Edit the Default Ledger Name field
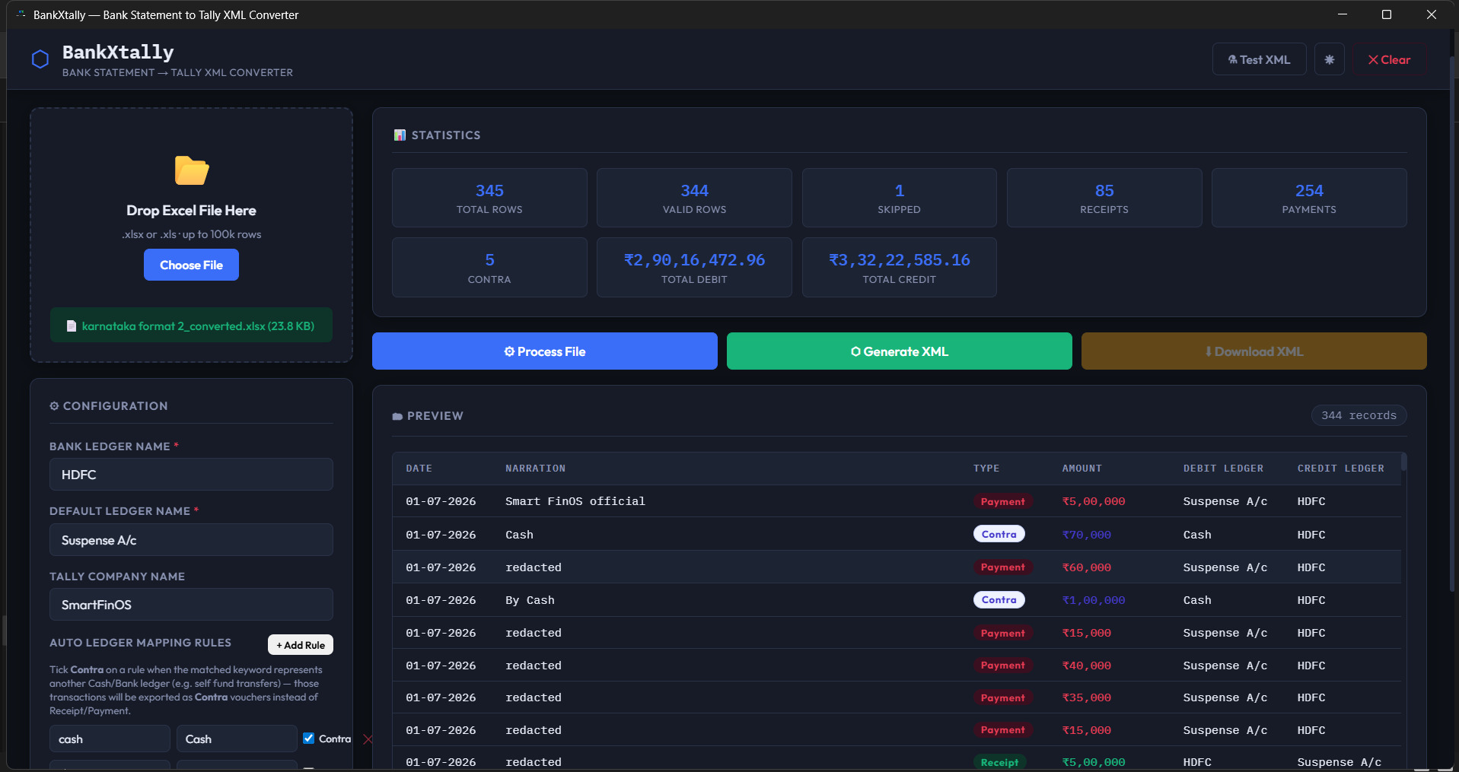Image resolution: width=1459 pixels, height=772 pixels. click(191, 540)
